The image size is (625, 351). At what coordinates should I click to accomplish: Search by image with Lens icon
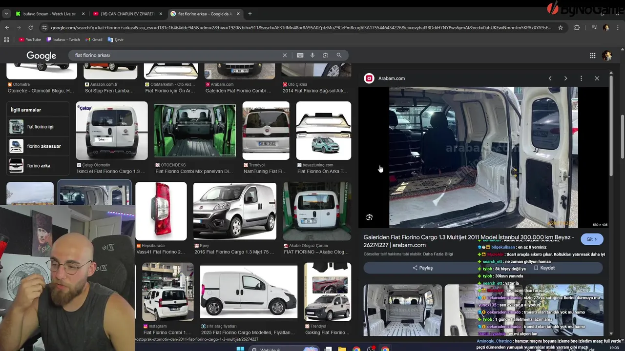coord(325,55)
